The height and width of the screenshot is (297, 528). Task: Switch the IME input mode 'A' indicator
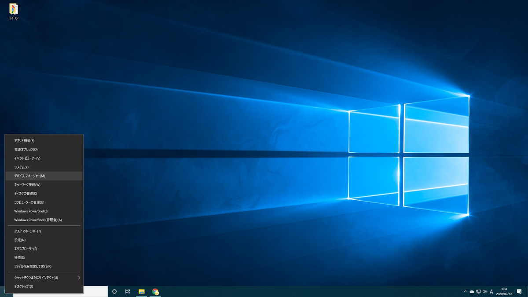(x=491, y=292)
